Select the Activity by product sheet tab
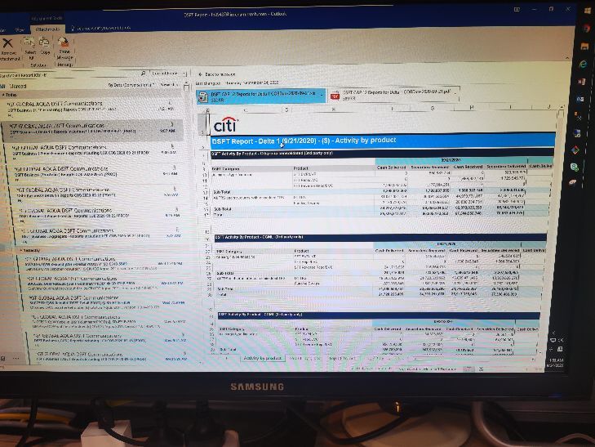 262,358
